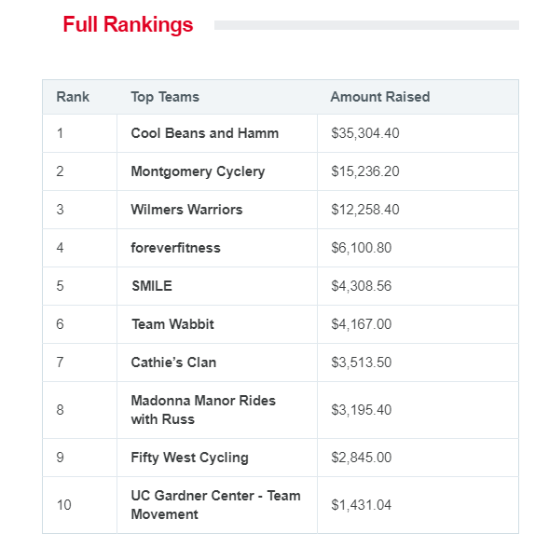Viewport: 549px width, 547px height.
Task: Select UC Gardner Center - Team Movement
Action: tap(215, 505)
